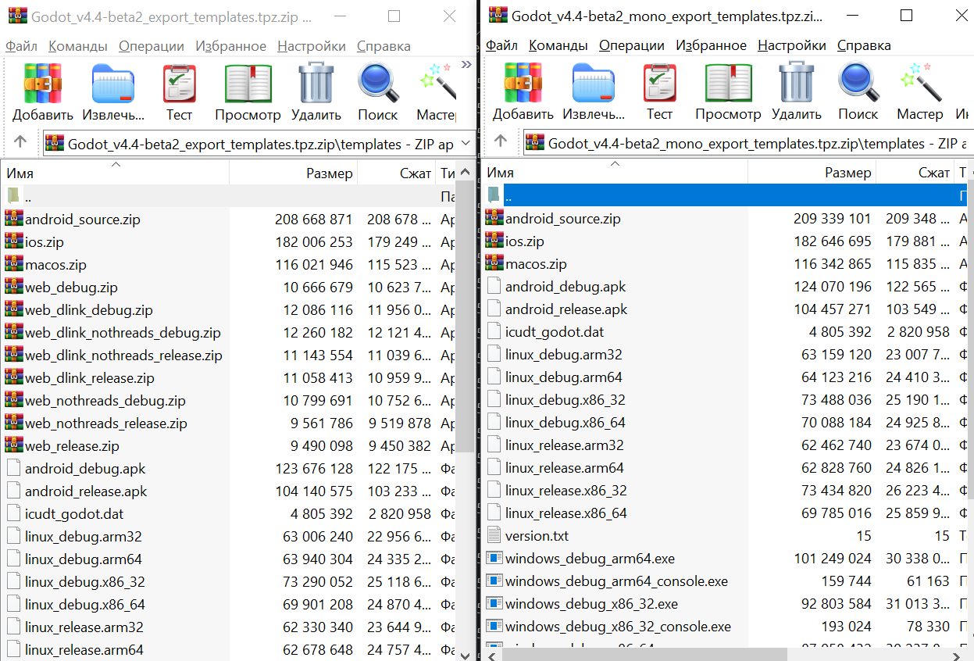
Task: Select web_dlink_nothreads_debug.zip file
Action: (x=123, y=333)
